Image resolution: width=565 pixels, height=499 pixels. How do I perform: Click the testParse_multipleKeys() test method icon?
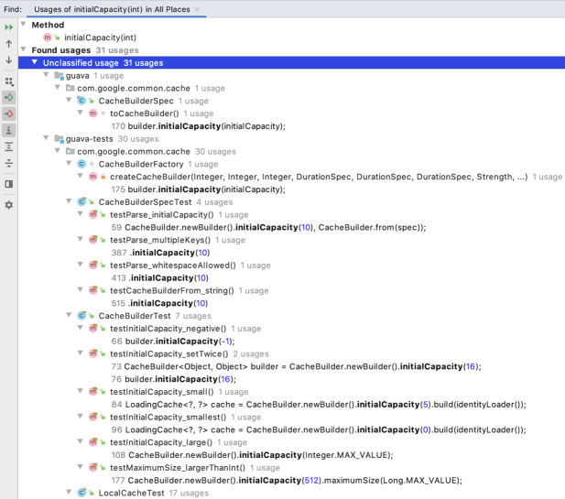93,240
